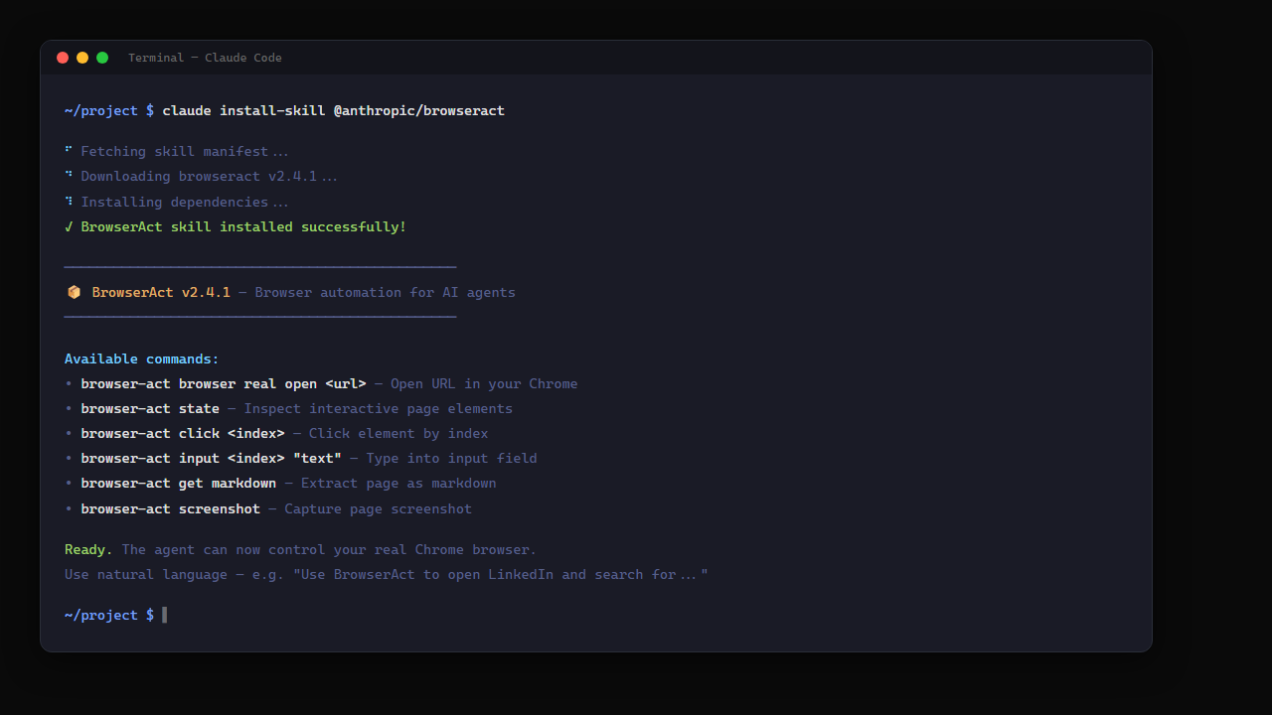
Task: Click 'The agent can now control your real Chrome browser.'
Action: point(329,549)
